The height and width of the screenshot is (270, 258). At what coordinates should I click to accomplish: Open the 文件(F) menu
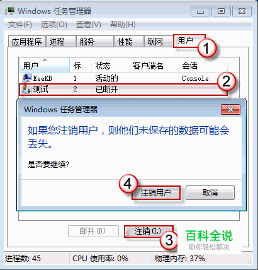20,25
